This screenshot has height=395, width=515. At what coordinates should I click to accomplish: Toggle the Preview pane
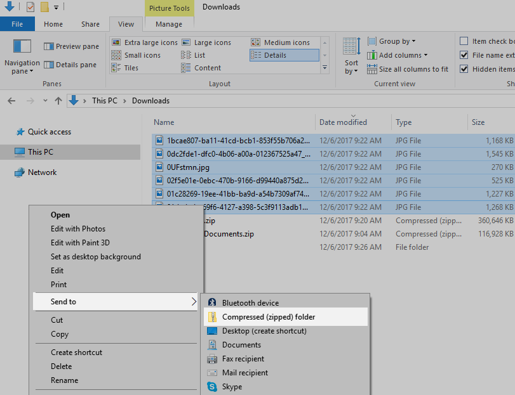point(70,46)
